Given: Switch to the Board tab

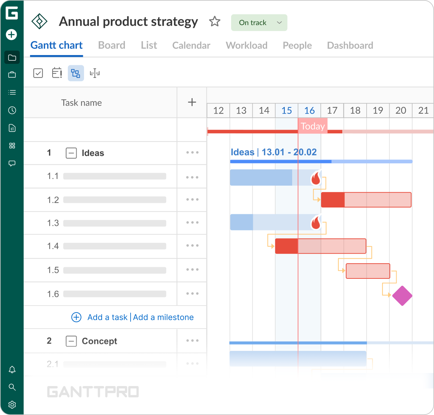Looking at the screenshot, I should coord(111,46).
